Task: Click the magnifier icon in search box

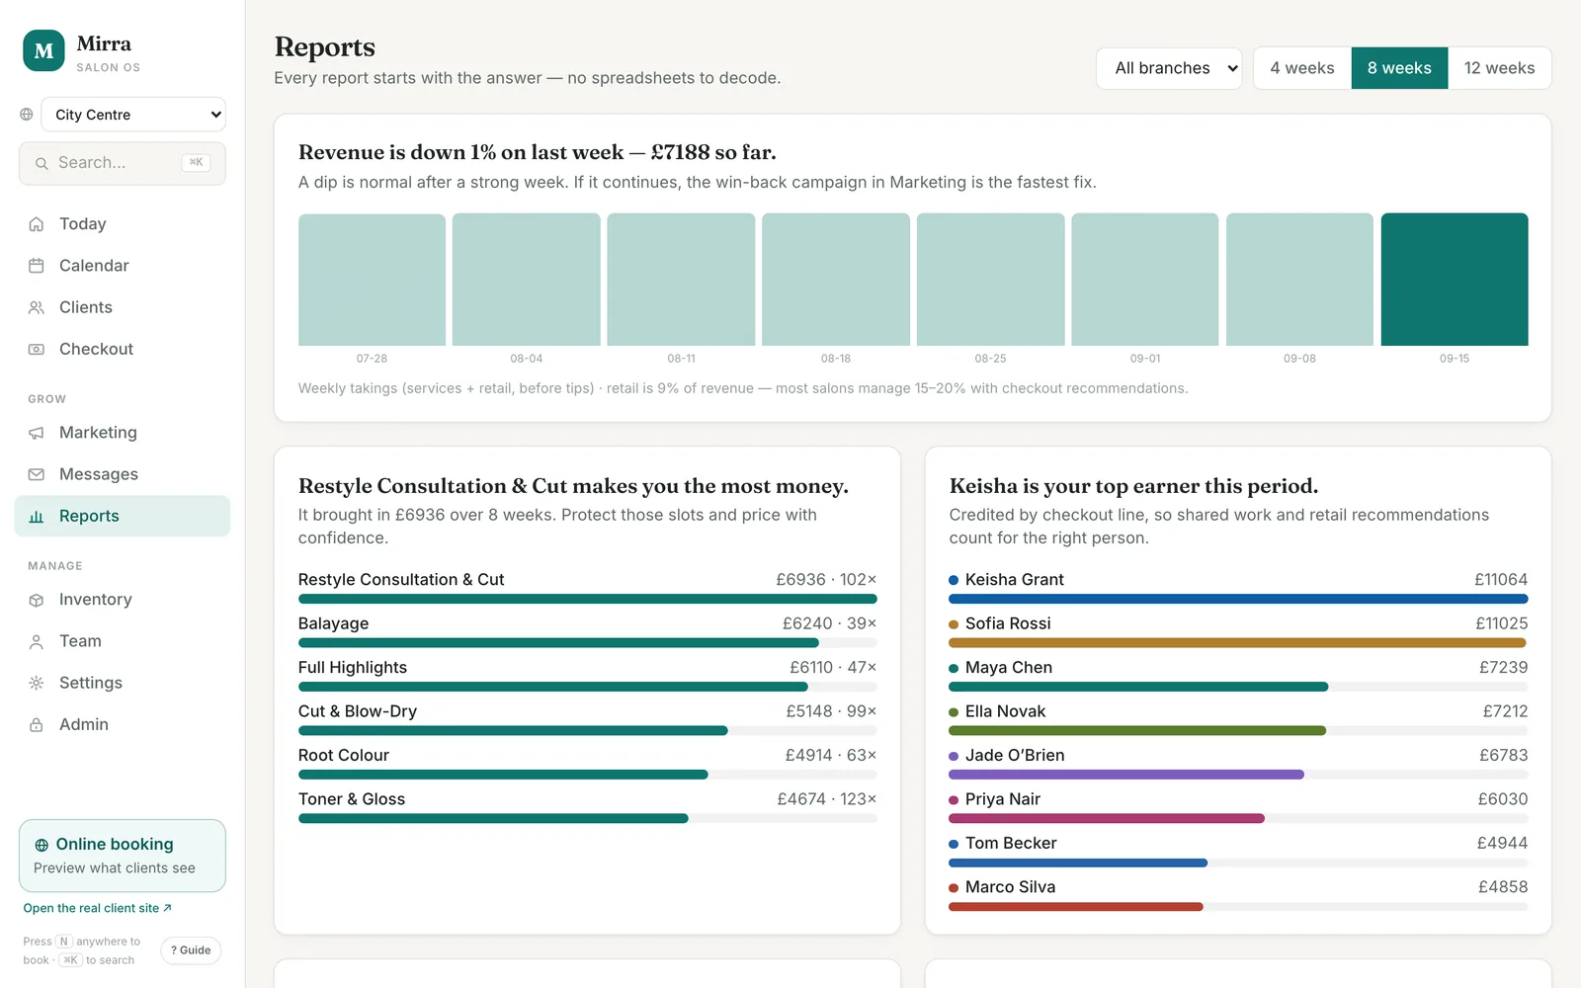Action: point(42,163)
